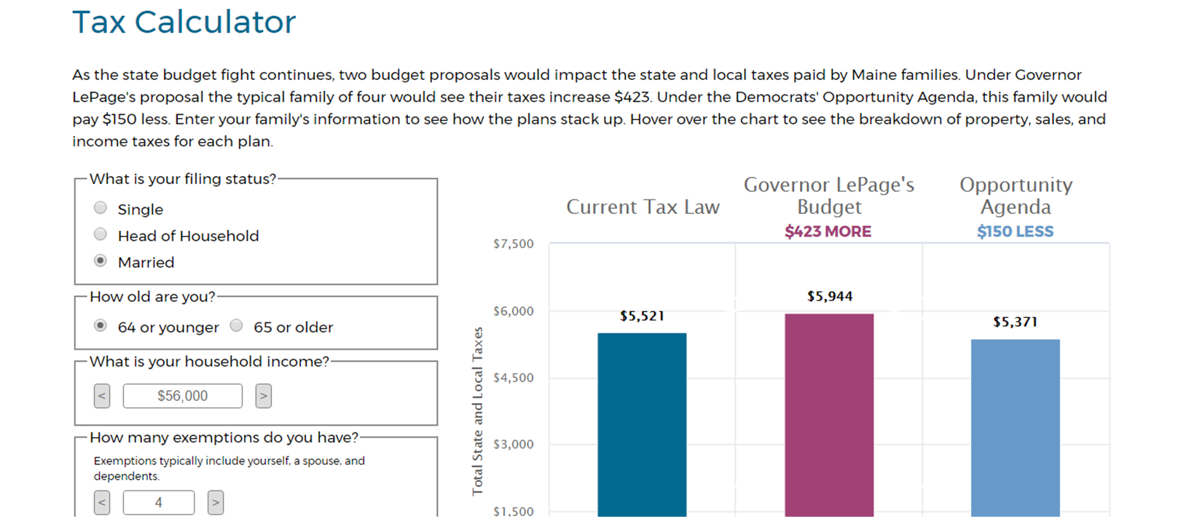1189x524 pixels.
Task: Click the Governor LePage's Budget column title
Action: pyautogui.click(x=829, y=196)
